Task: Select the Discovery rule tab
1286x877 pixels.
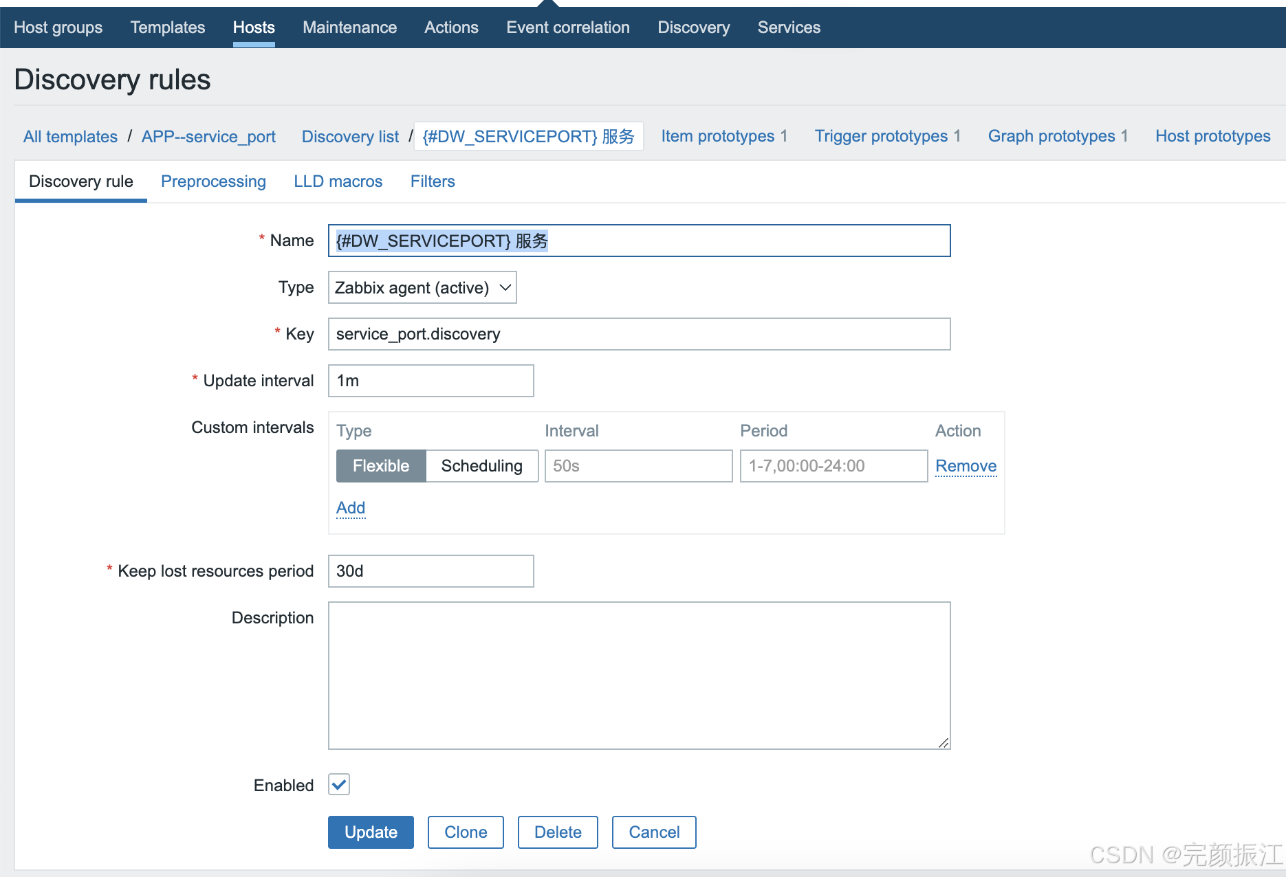Action: coord(80,181)
